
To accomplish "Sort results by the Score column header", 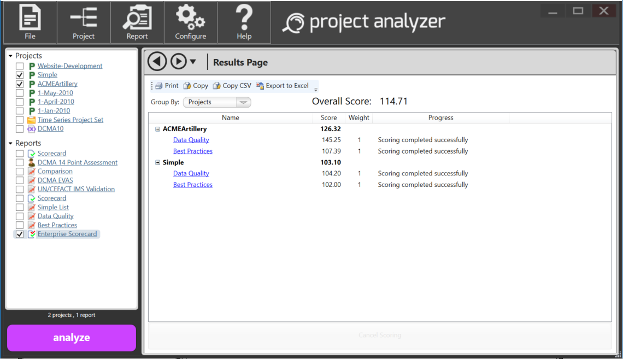I will point(328,117).
